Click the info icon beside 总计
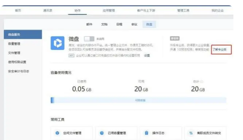Image resolution: width=243 pixels, height=140 pixels. [201, 81]
